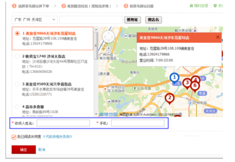The image size is (235, 162).
Task: Click store name 收货宝1740 沙河大街店
Action: tap(44, 56)
